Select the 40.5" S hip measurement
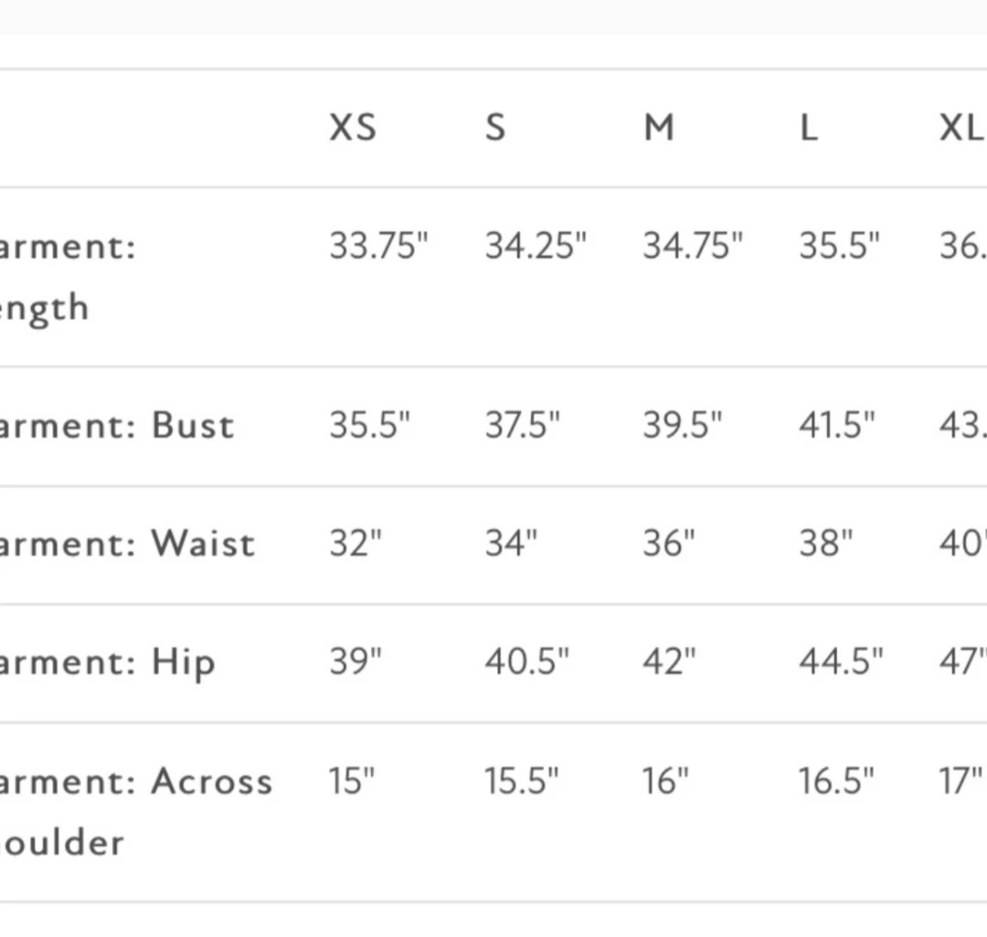 pos(526,662)
